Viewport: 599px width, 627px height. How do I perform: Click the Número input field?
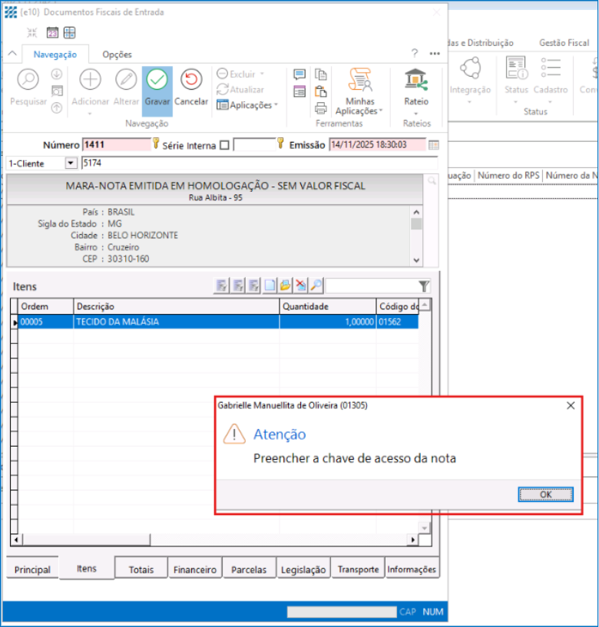[x=115, y=144]
